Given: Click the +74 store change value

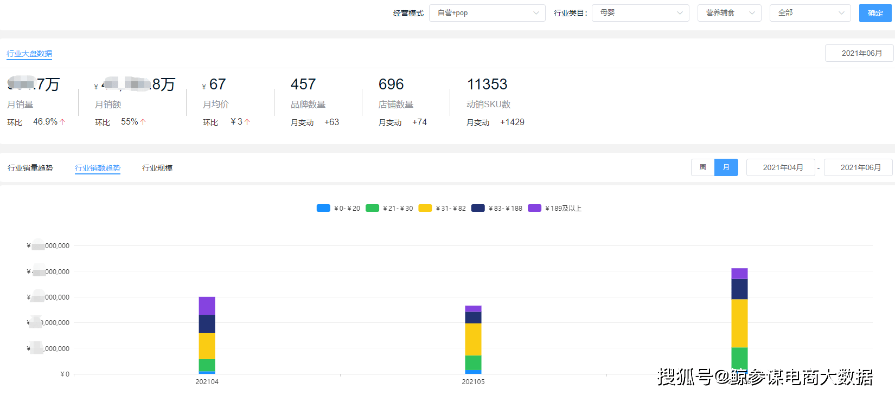Looking at the screenshot, I should [x=419, y=122].
